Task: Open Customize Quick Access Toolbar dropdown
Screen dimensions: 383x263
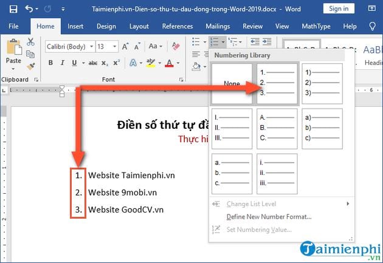Action: click(63, 9)
